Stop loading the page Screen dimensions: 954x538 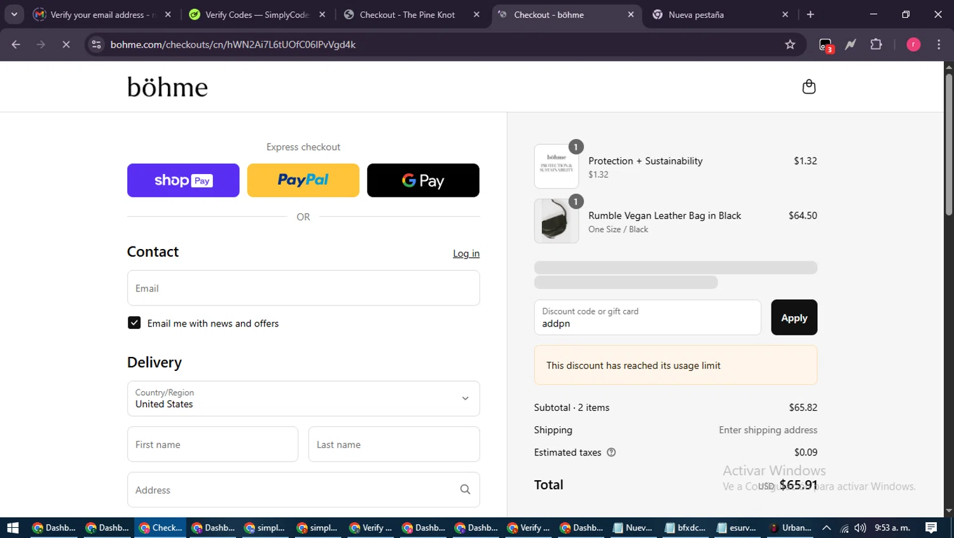point(66,44)
